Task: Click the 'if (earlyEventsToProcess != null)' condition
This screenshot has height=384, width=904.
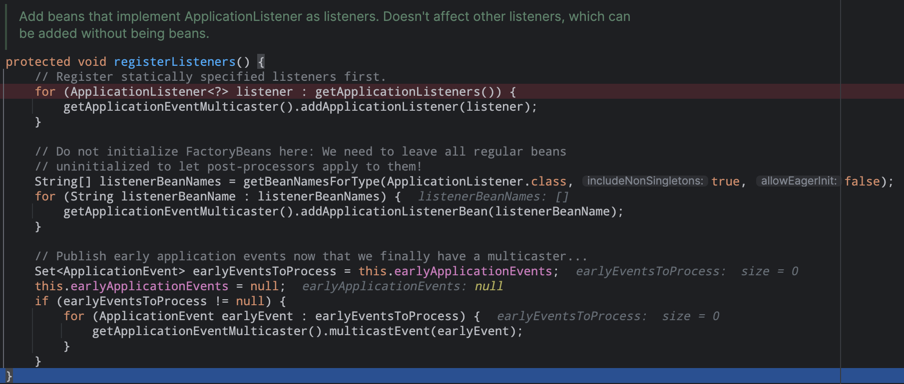Action: [160, 301]
